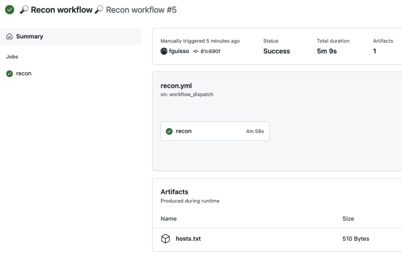Open the recon job card showing 4m 58s

point(215,131)
